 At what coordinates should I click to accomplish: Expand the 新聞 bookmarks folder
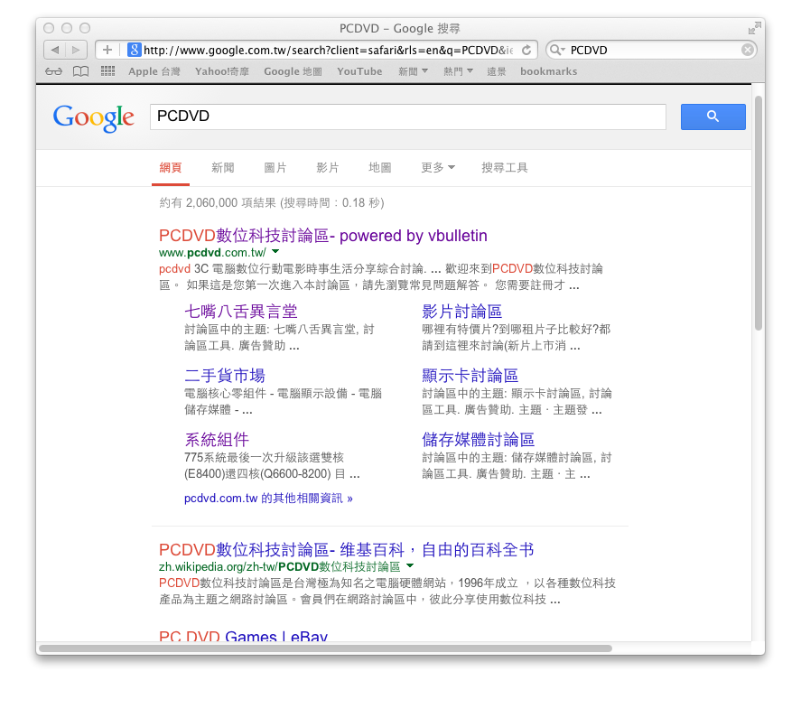[x=413, y=71]
